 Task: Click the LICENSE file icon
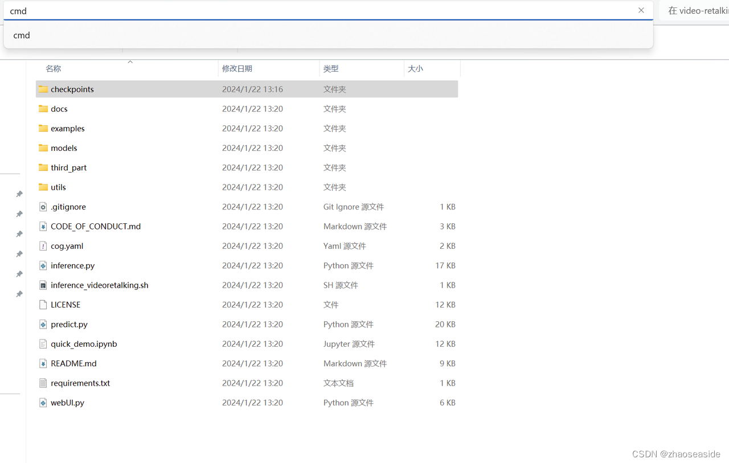(x=43, y=305)
